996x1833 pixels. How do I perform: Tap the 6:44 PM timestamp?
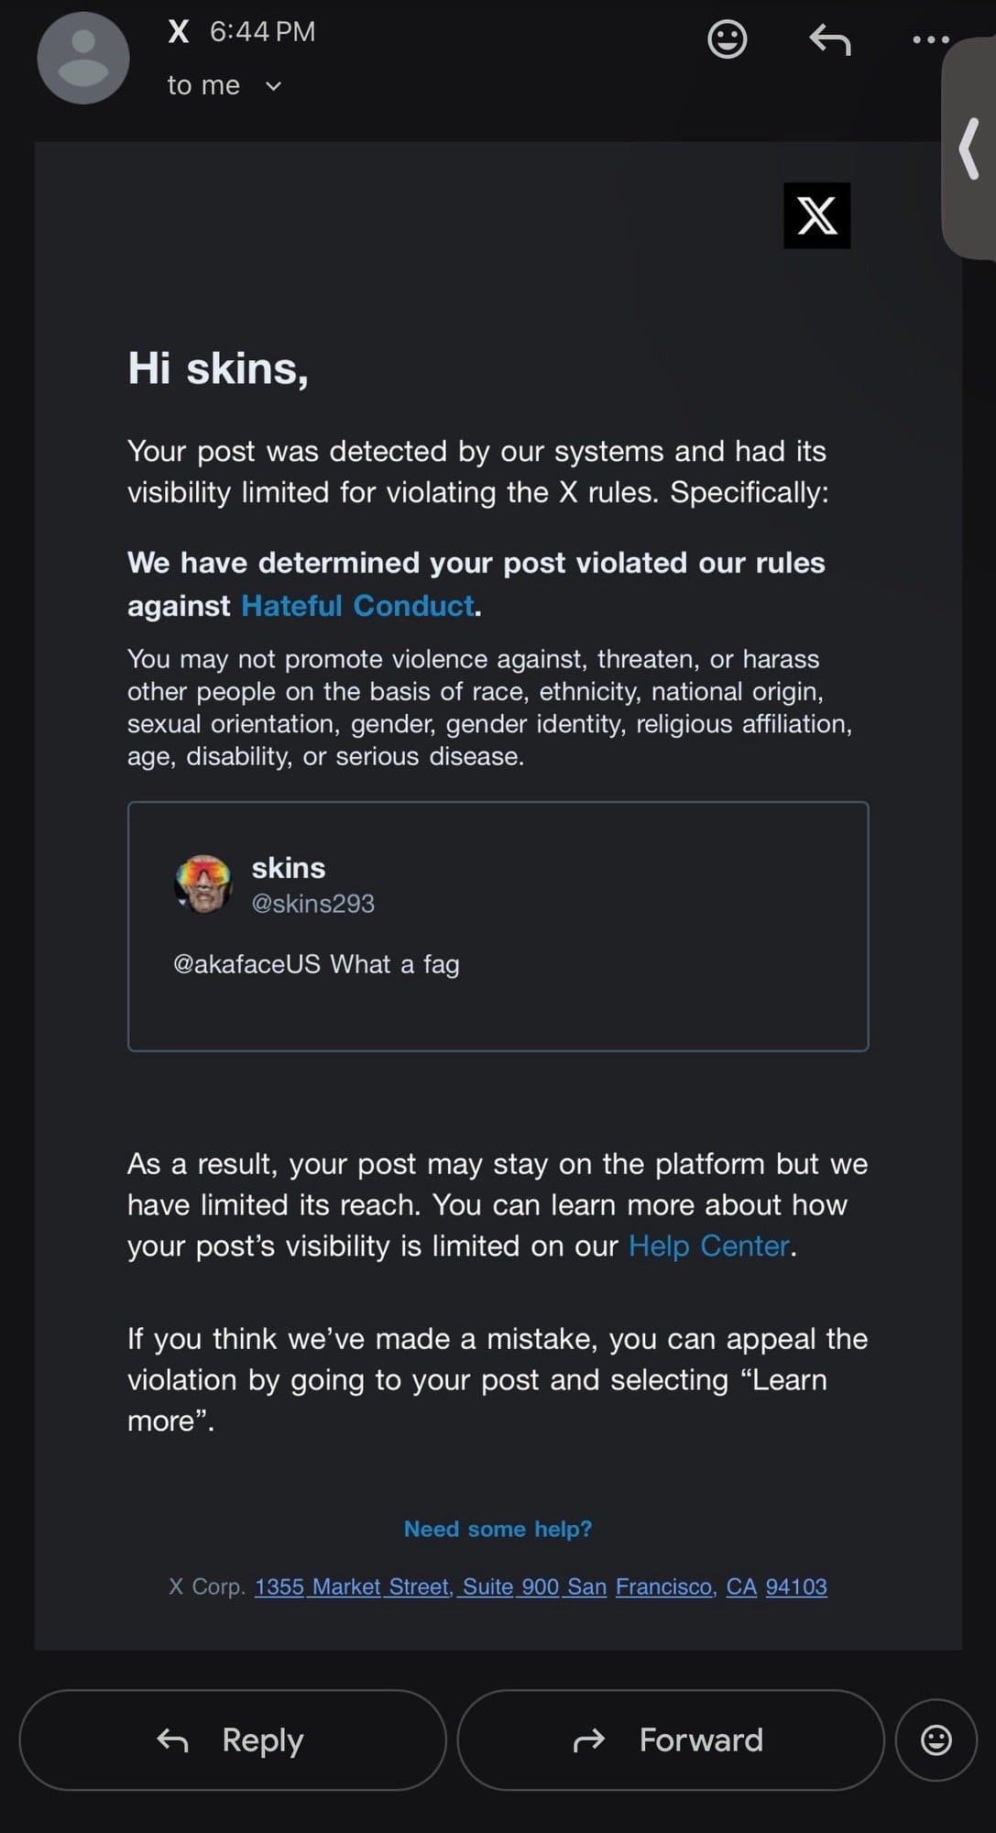[x=262, y=32]
